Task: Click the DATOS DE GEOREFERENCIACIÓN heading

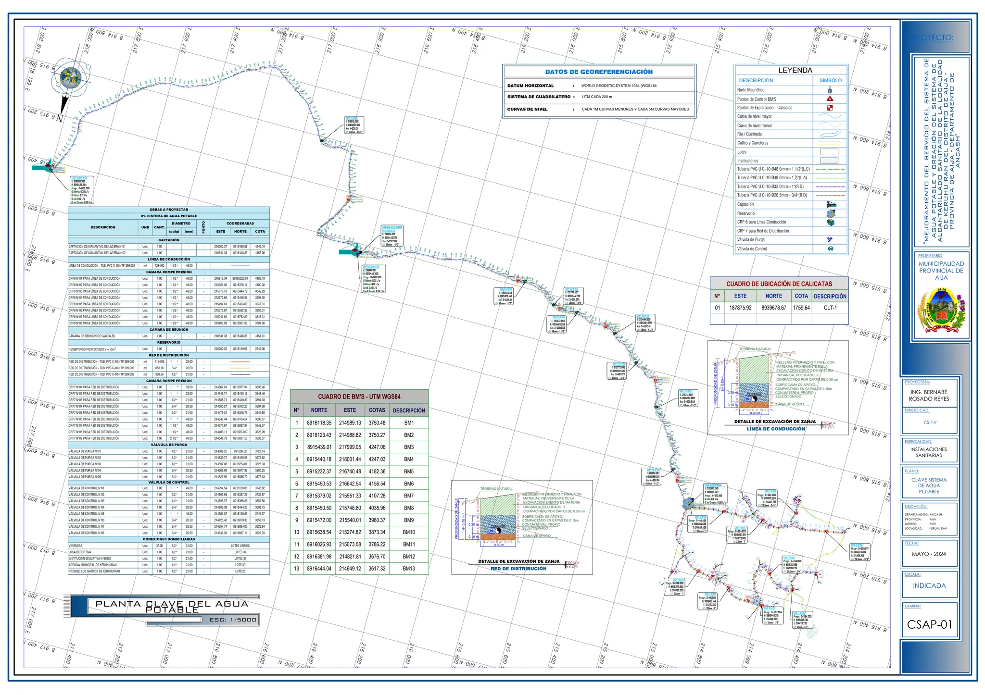Action: 599,72
